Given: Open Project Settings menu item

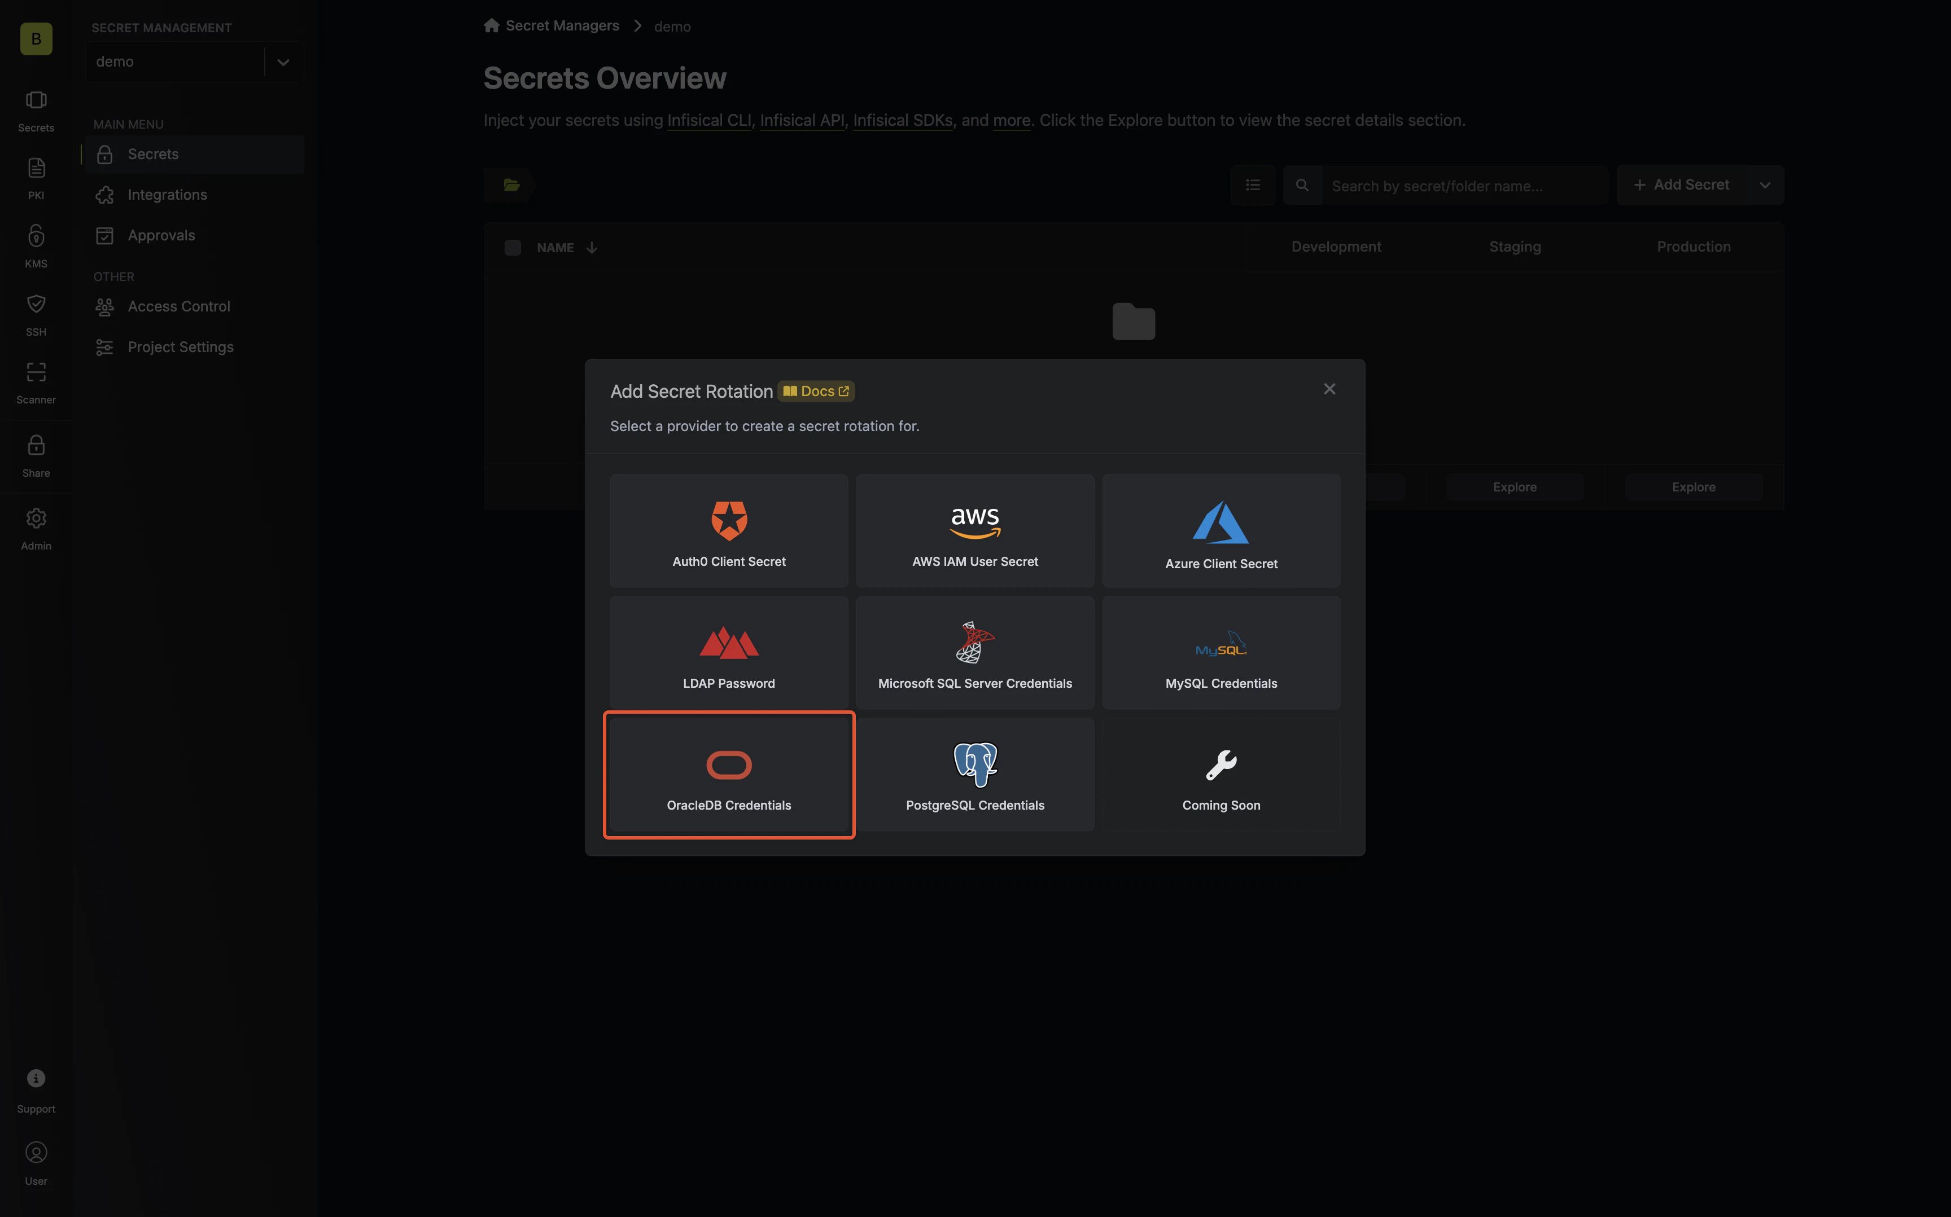Looking at the screenshot, I should (194, 347).
